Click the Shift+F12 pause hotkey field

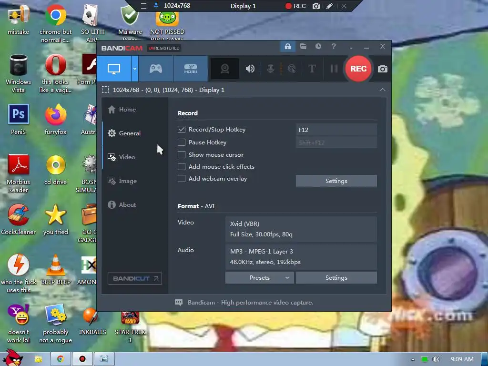click(x=336, y=143)
